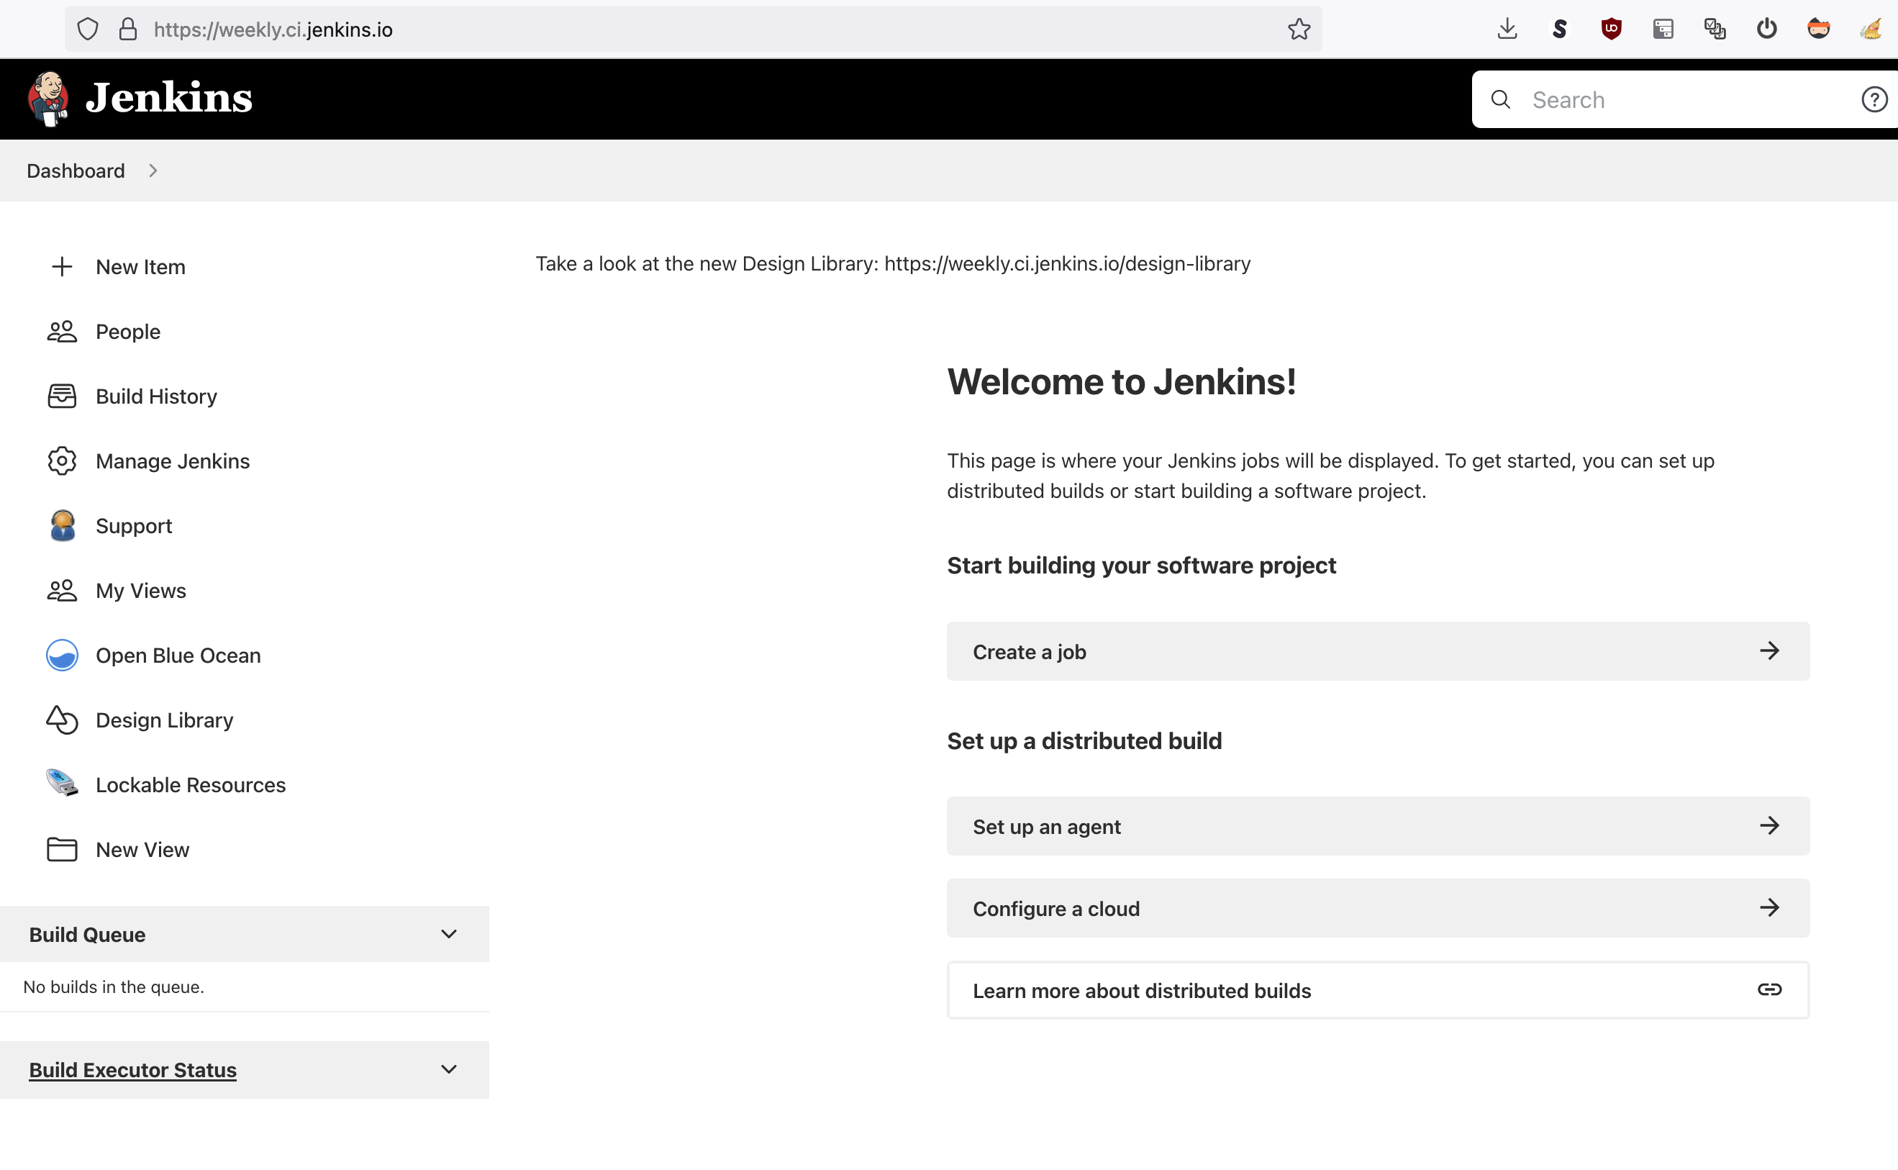Click the Build History tray icon
1898x1170 pixels.
point(62,396)
